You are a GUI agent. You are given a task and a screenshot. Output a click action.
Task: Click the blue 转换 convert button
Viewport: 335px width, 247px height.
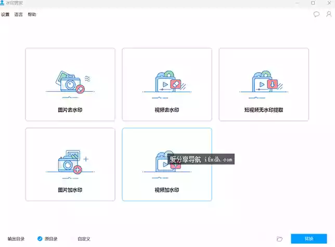pos(308,239)
